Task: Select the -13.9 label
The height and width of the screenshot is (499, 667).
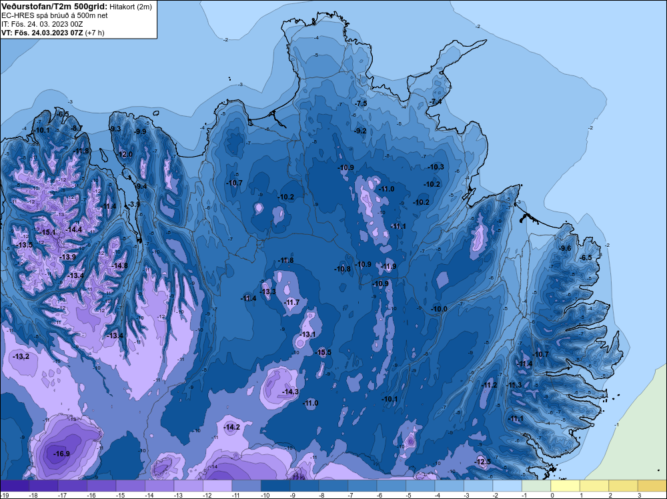Action: 67,257
